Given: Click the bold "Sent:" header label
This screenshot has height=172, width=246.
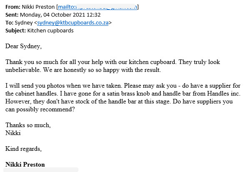Looking at the screenshot, I should [12, 15].
